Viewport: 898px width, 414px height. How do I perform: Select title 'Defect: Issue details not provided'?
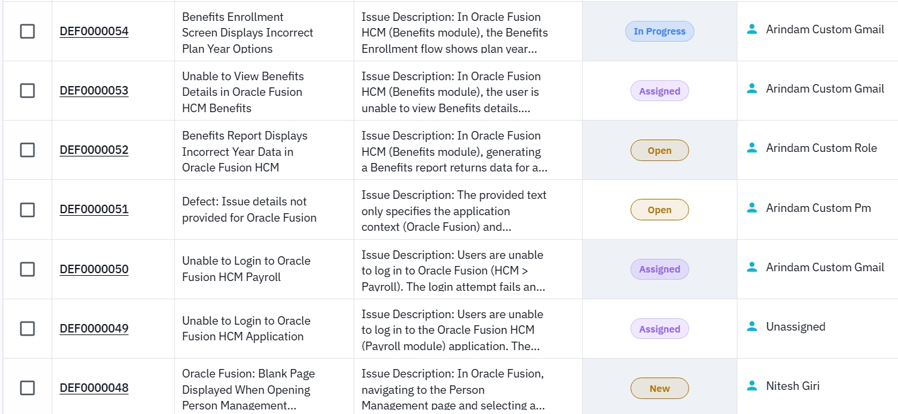pos(249,209)
